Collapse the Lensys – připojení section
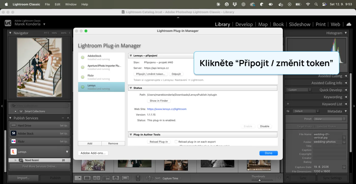The width and height of the screenshot is (356, 184). [x=131, y=56]
